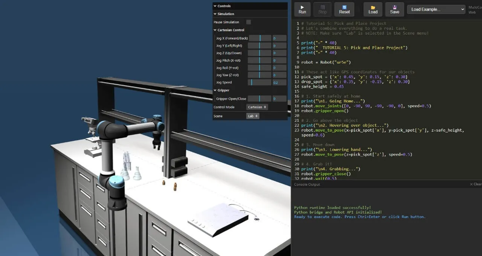This screenshot has height=256, width=482.
Task: Adjust the Jog Speed slider
Action: (260, 82)
